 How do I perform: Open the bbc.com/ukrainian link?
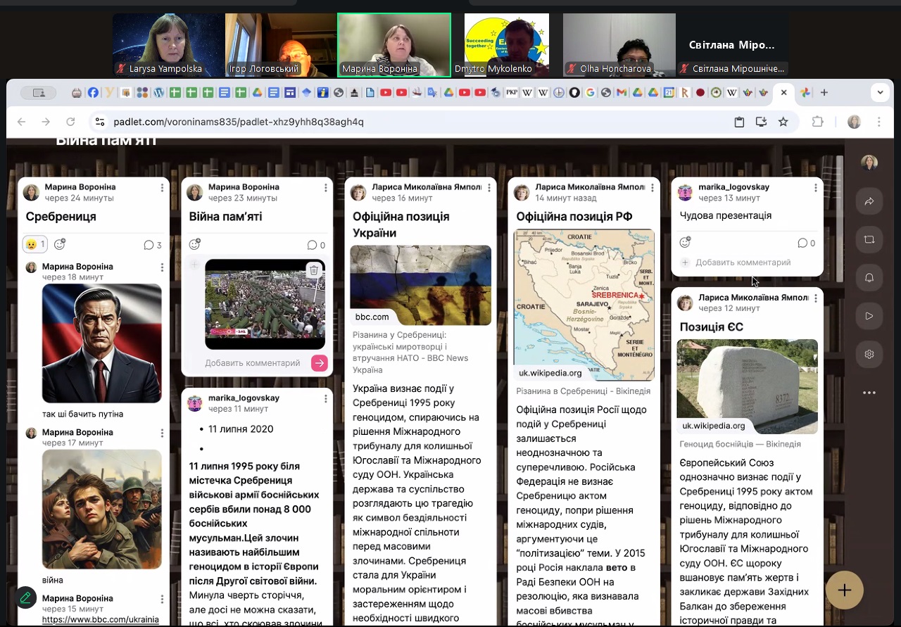(100, 620)
